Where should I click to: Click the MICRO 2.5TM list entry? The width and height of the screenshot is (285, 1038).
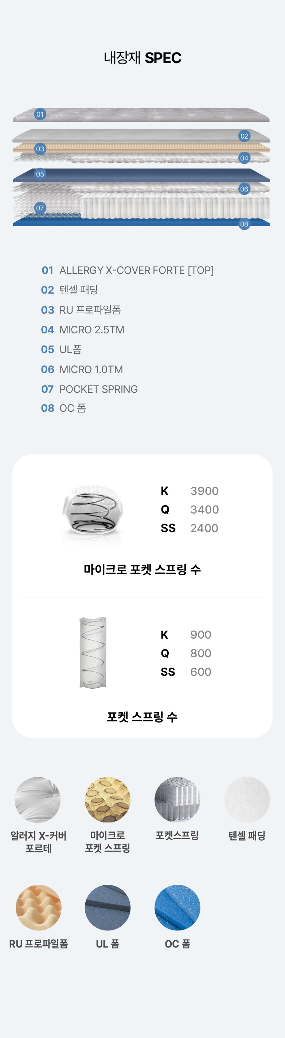[91, 330]
